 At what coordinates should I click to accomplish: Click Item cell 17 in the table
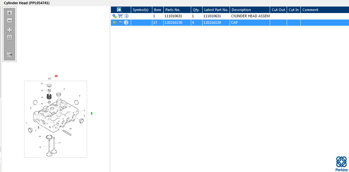158,22
